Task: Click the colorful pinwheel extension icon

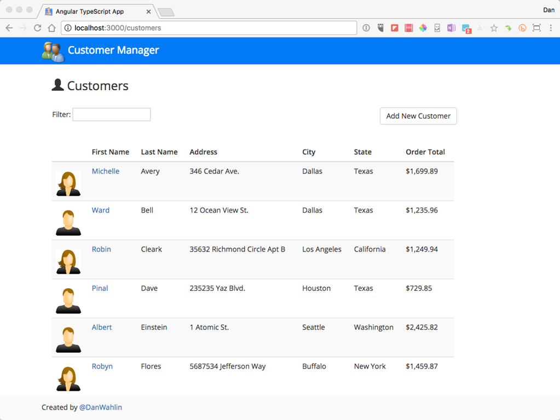Action: pos(423,27)
